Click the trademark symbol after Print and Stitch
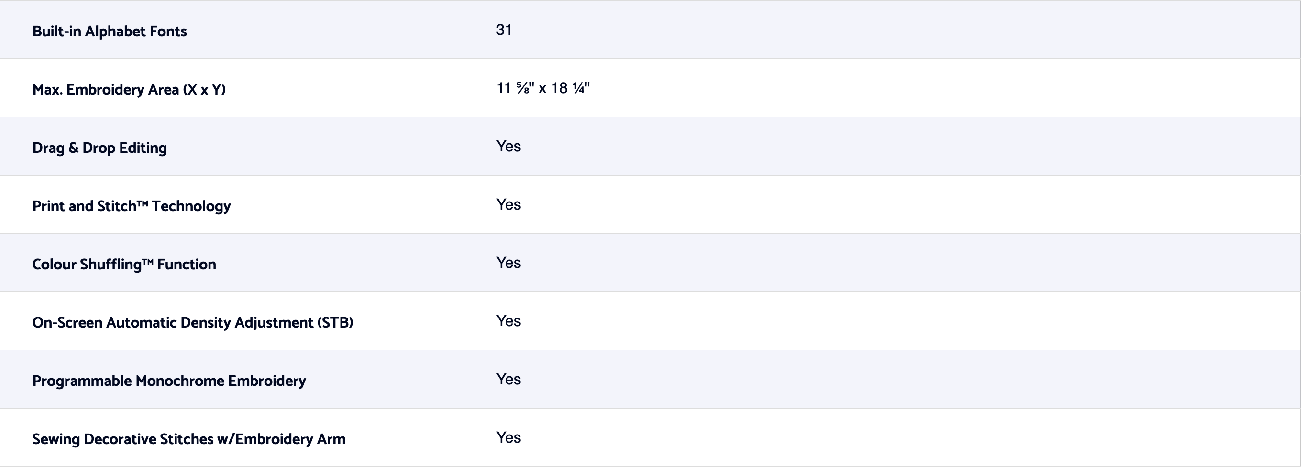Image resolution: width=1301 pixels, height=467 pixels. [x=143, y=203]
